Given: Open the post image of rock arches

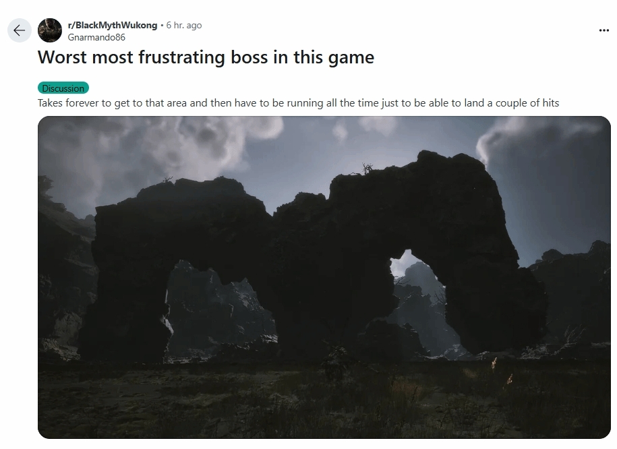Looking at the screenshot, I should [324, 278].
